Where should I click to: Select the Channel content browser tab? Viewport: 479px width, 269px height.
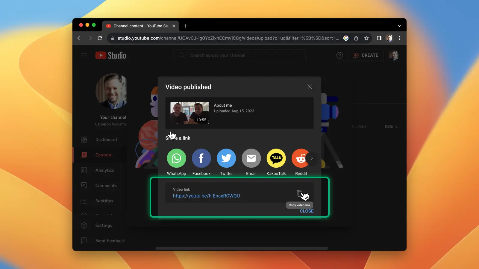click(140, 26)
